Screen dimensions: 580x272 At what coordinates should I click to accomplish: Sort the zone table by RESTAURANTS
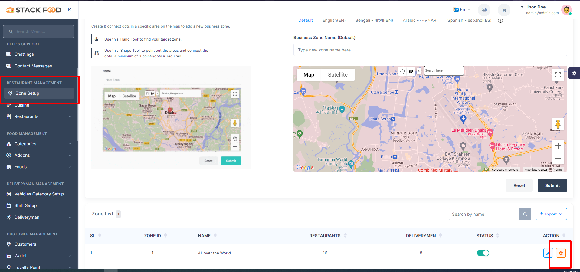point(328,236)
